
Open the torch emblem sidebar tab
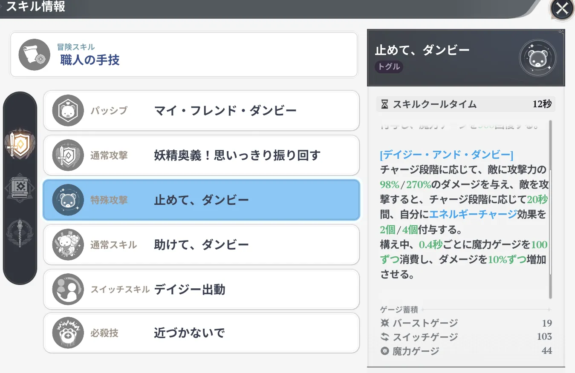pos(20,233)
